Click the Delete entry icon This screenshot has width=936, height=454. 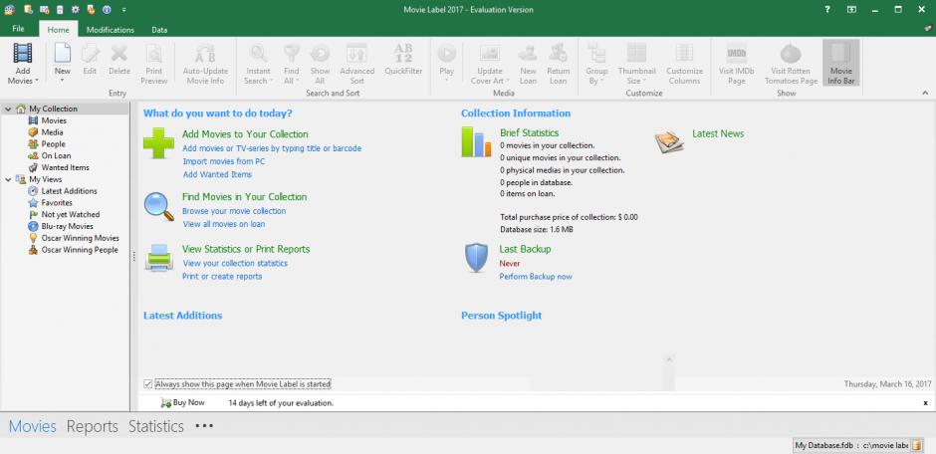point(119,53)
